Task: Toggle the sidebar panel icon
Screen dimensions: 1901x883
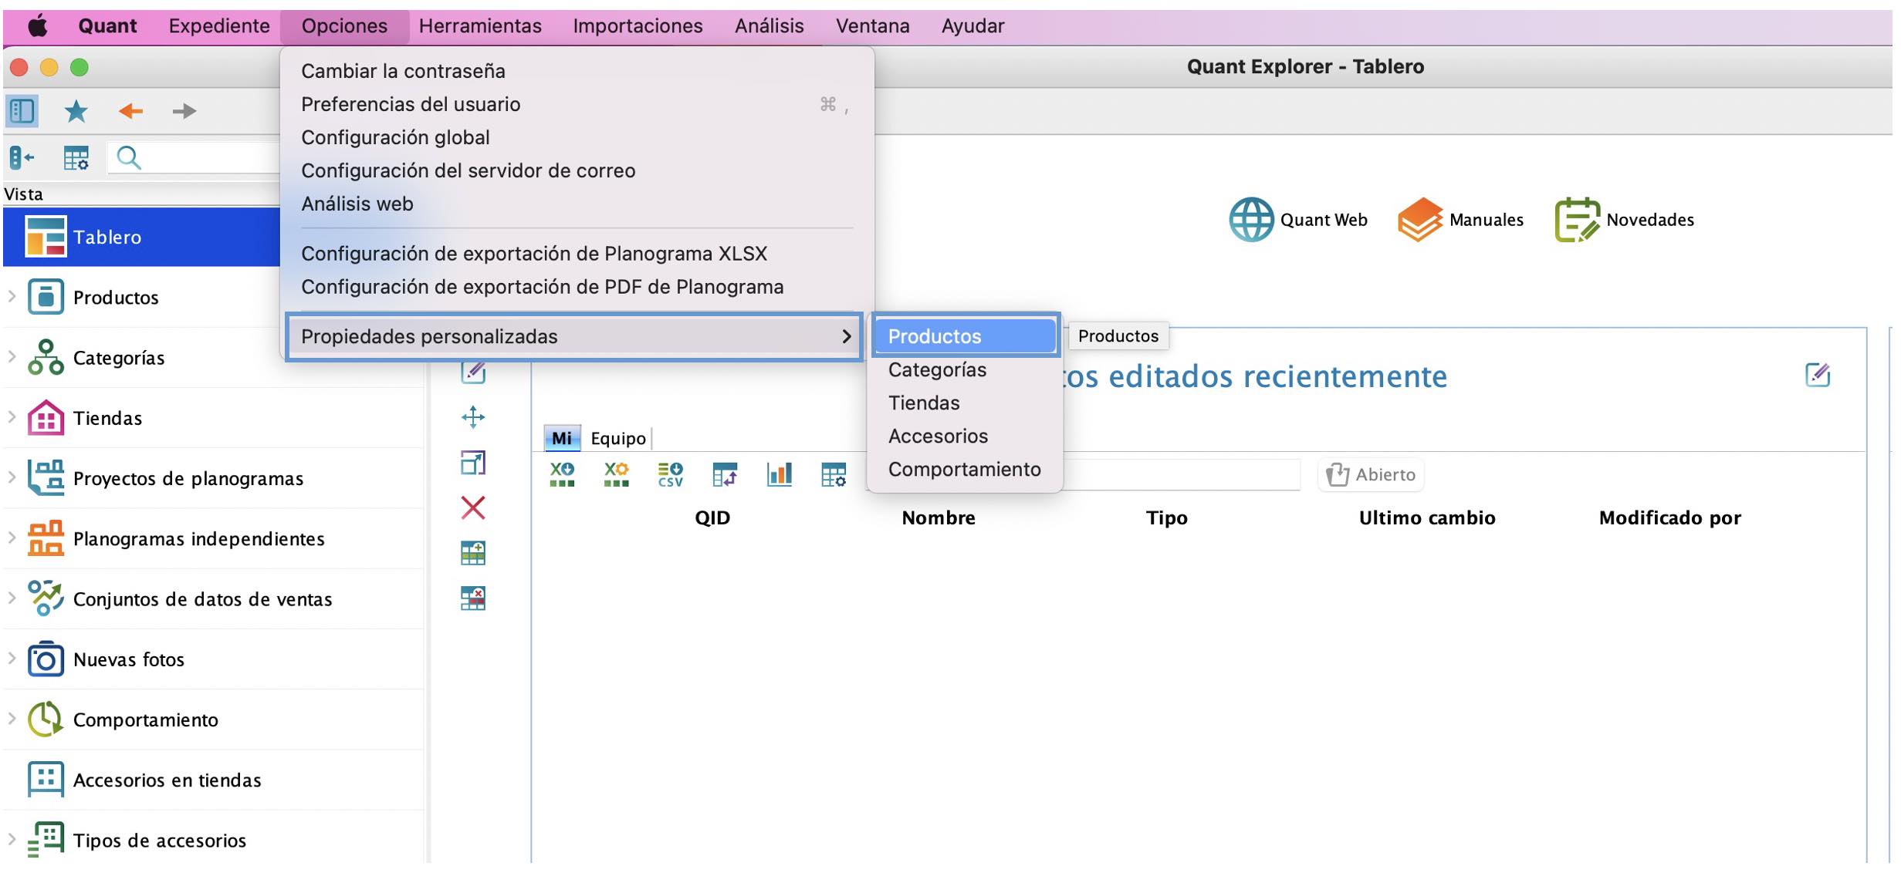Action: coord(22,111)
